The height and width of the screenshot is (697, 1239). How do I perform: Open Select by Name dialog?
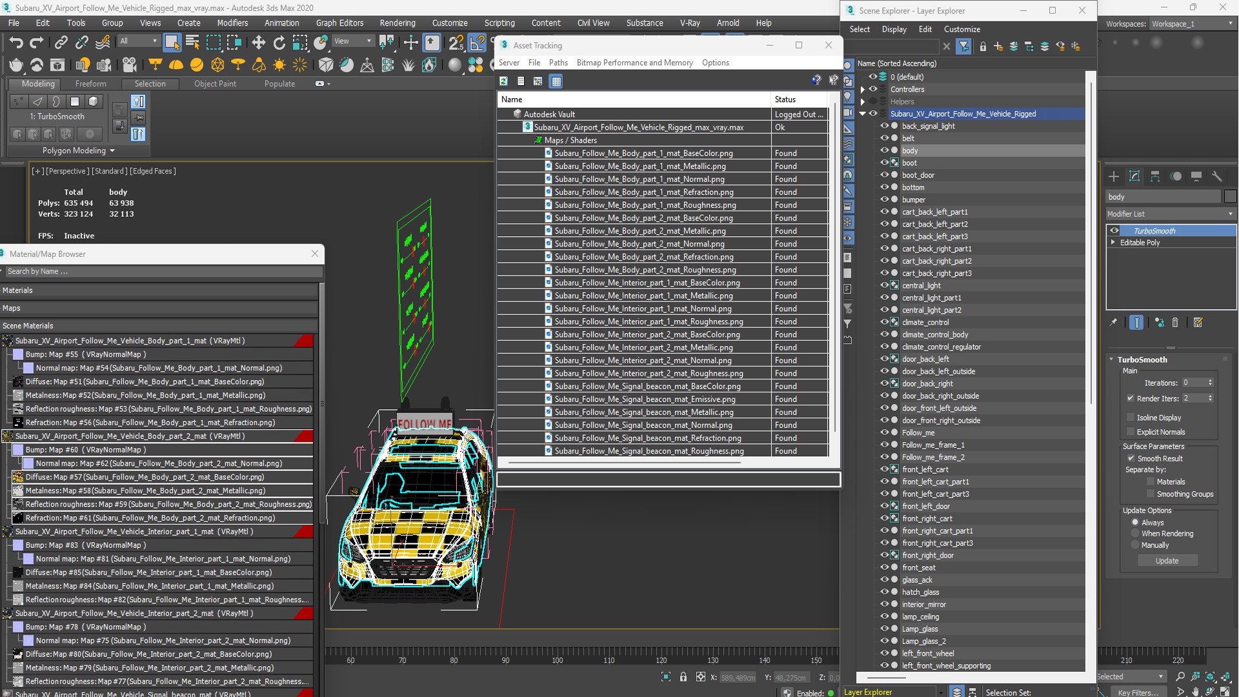192,43
